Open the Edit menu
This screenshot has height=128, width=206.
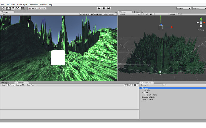tap(7, 4)
